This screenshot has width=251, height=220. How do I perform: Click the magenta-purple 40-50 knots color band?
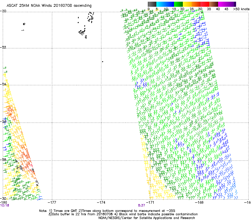click(227, 4)
